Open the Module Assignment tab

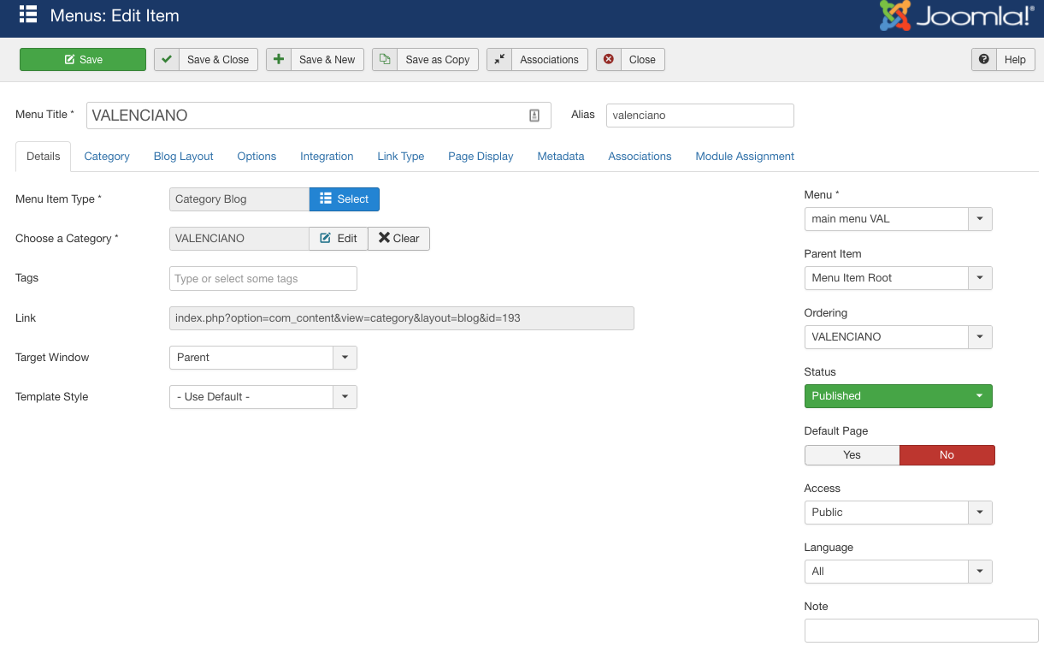tap(744, 157)
